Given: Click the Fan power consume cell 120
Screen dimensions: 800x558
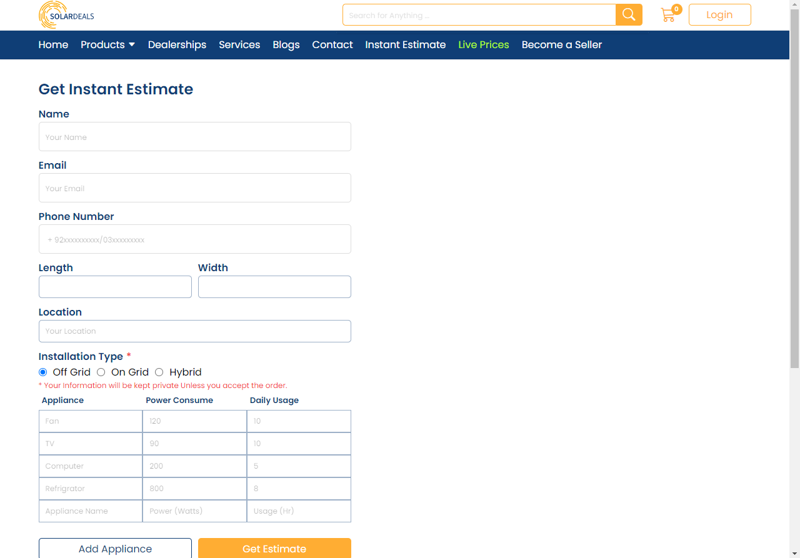Looking at the screenshot, I should tap(195, 421).
